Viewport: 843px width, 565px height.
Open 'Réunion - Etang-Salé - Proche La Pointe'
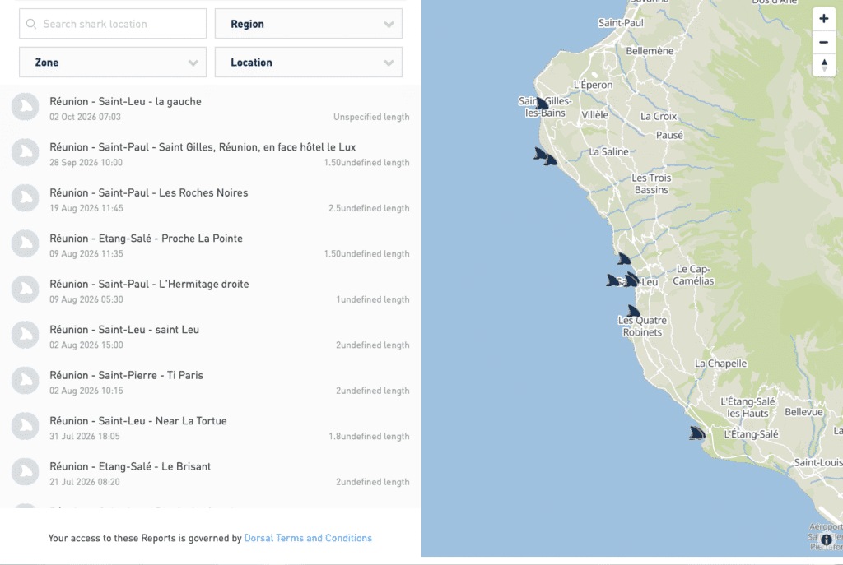[x=147, y=239]
